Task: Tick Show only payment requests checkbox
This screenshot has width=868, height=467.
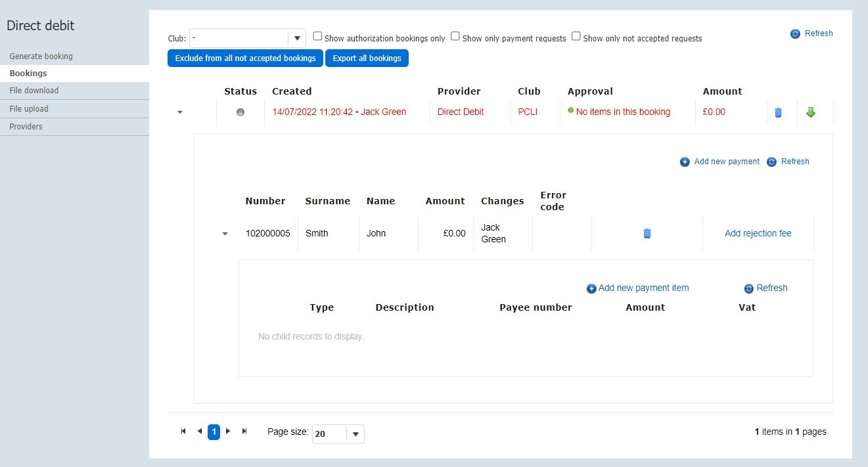Action: click(455, 37)
